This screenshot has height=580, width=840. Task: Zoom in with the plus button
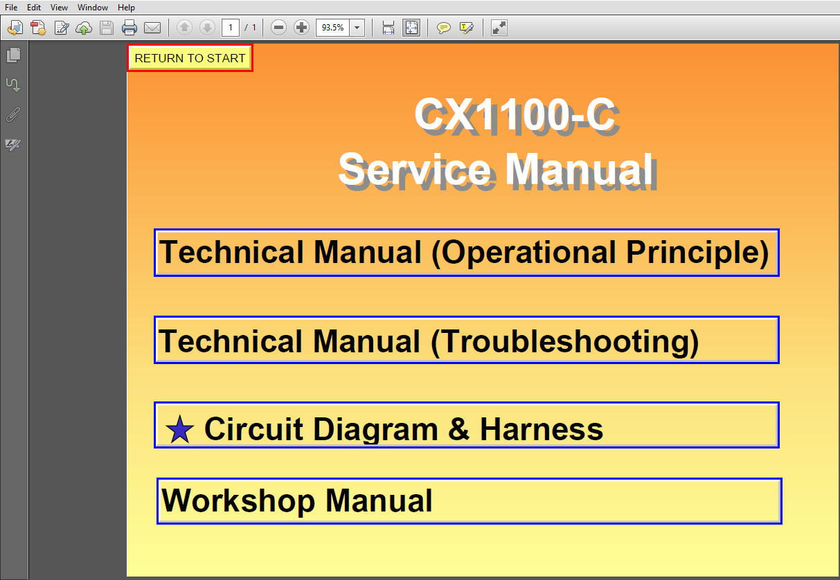301,28
